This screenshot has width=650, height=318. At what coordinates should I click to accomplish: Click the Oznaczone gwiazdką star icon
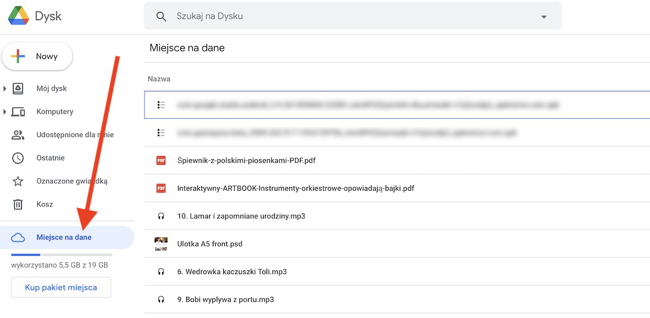point(18,181)
